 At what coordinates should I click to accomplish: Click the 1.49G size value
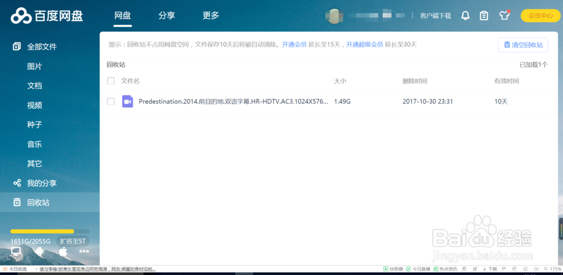coord(342,101)
